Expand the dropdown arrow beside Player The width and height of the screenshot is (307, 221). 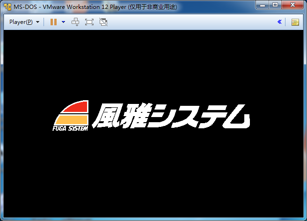(37, 22)
